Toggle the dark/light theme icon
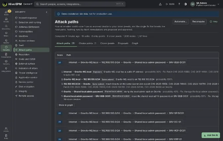The image size is (223, 141). [185, 4]
